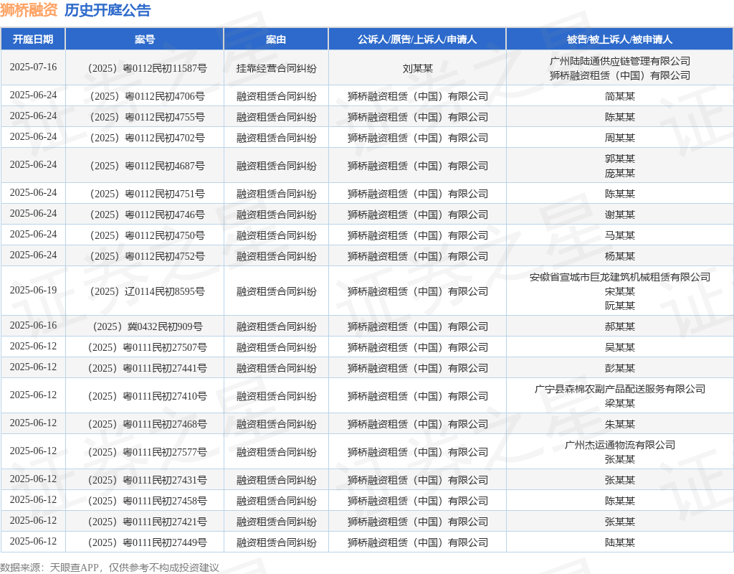Click the 被告/被上诉人/被申请人 column header
Screen dimensions: 734x574
pos(620,39)
